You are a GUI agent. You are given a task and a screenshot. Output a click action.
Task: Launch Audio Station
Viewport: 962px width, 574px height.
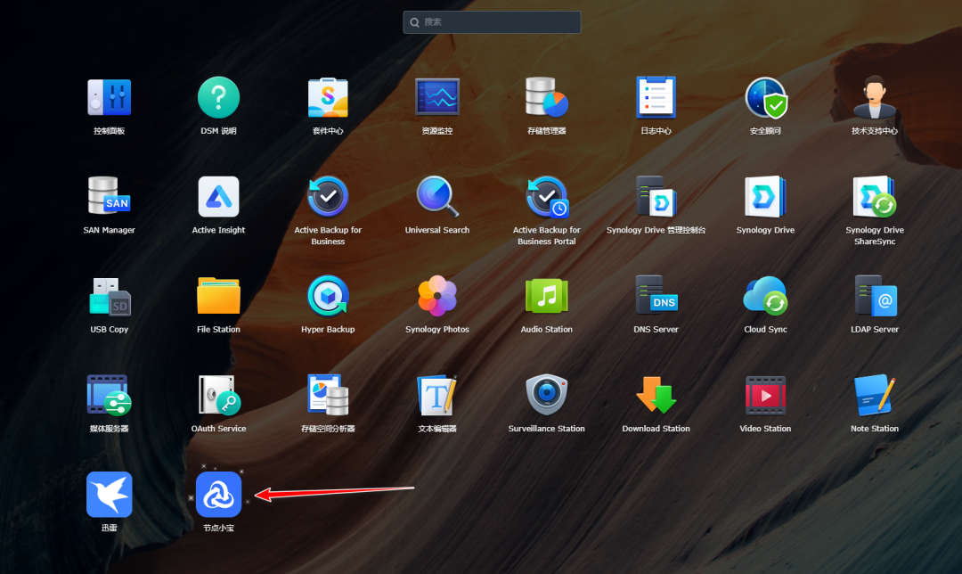(547, 296)
